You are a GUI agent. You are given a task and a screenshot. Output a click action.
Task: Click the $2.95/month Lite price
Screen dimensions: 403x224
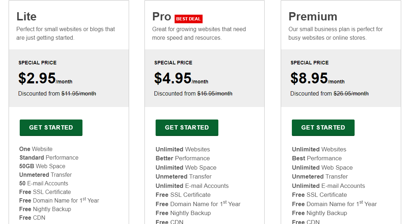click(x=45, y=78)
